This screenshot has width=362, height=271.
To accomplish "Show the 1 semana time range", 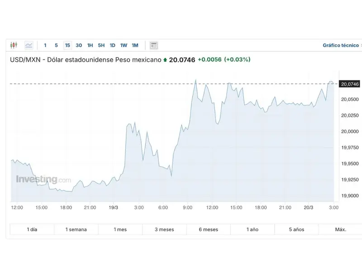I will 76,229.
